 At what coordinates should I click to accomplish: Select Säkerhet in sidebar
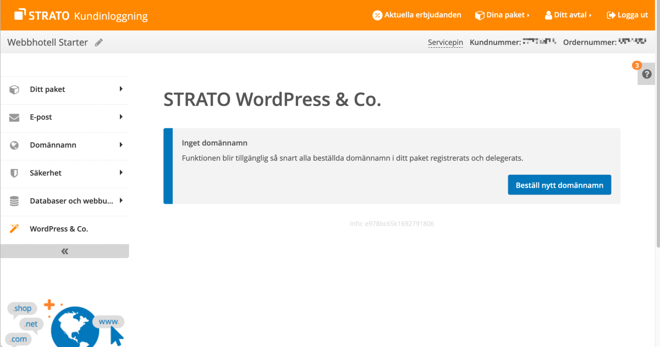(65, 172)
